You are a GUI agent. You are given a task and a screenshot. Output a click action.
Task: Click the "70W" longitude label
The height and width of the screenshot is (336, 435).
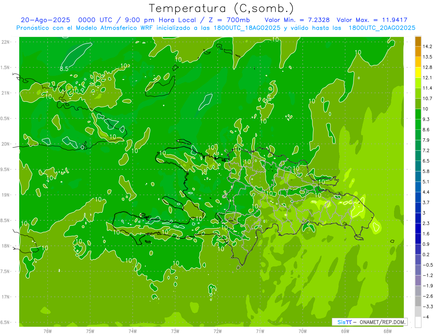302,331
